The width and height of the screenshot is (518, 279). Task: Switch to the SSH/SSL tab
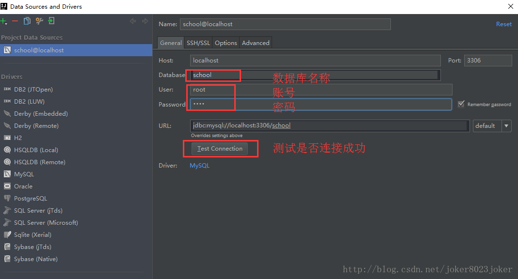(x=198, y=43)
